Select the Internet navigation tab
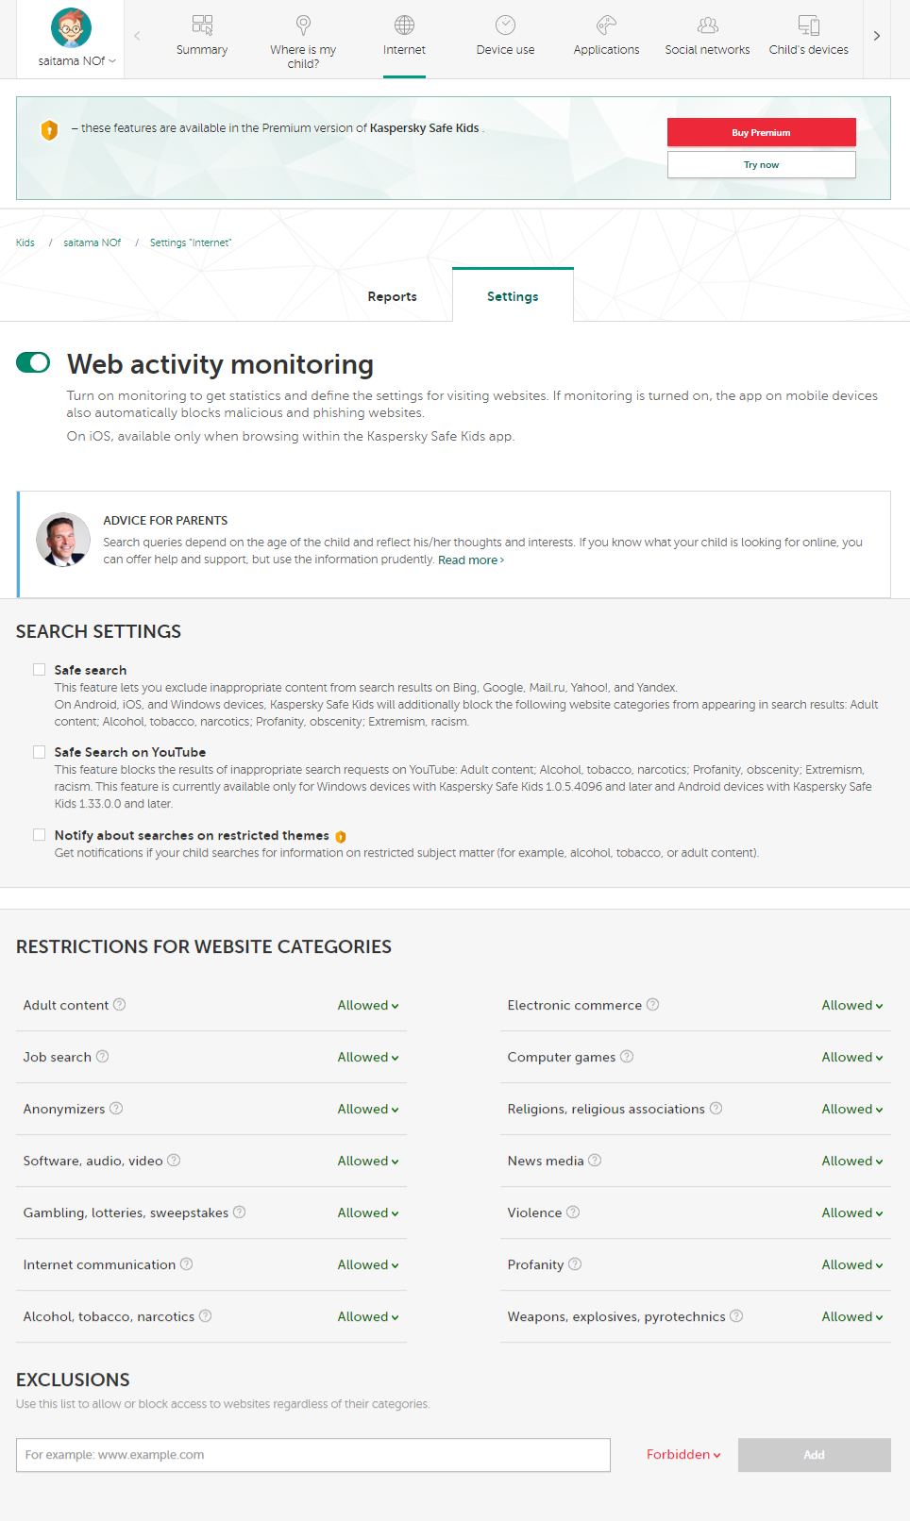Screen dimensions: 910x1521 pyautogui.click(x=404, y=38)
